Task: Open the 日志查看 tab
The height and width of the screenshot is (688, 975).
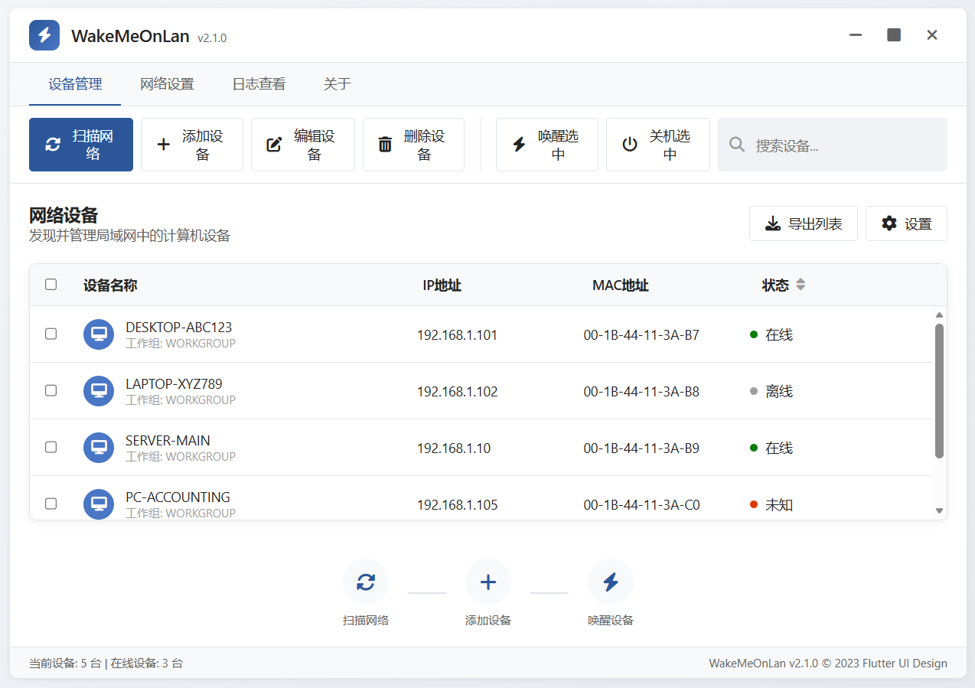Action: 259,84
